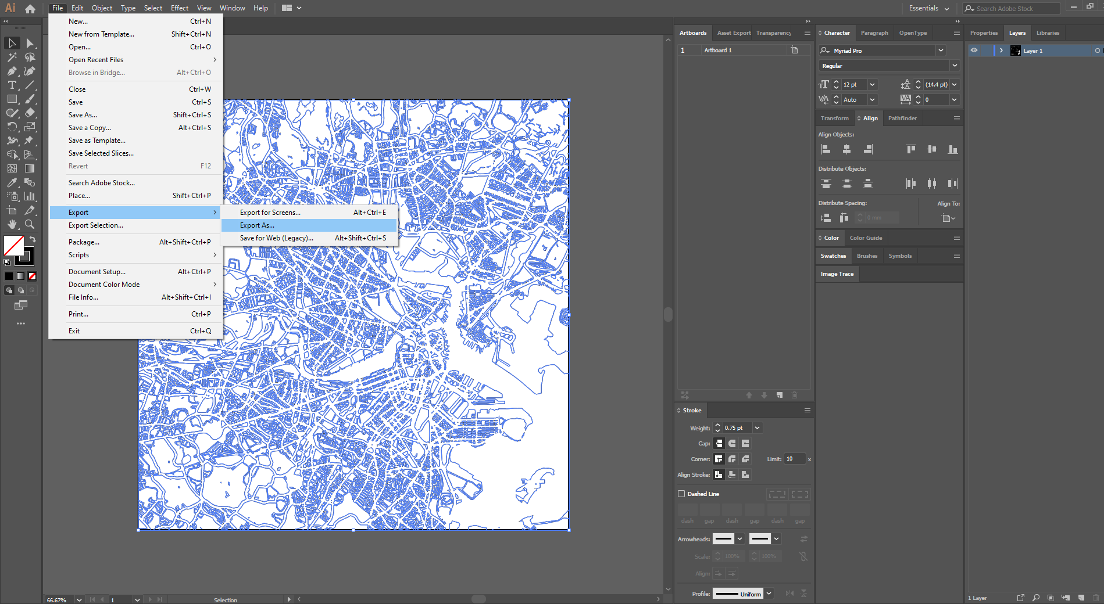Viewport: 1104px width, 604px height.
Task: Select the Paintbrush tool
Action: [x=30, y=99]
